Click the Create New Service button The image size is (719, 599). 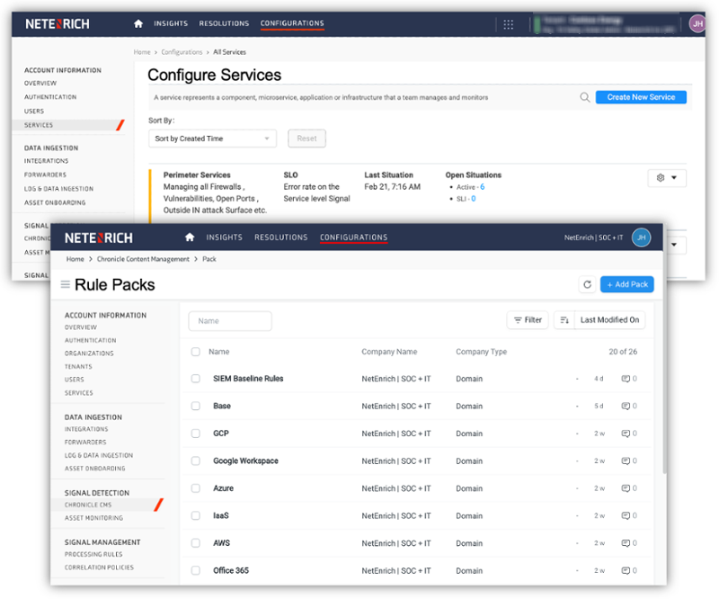pyautogui.click(x=640, y=96)
